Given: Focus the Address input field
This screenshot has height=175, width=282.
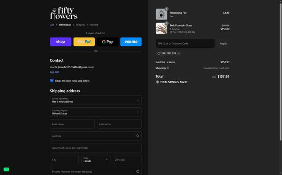Looking at the screenshot, I should click(x=96, y=136).
